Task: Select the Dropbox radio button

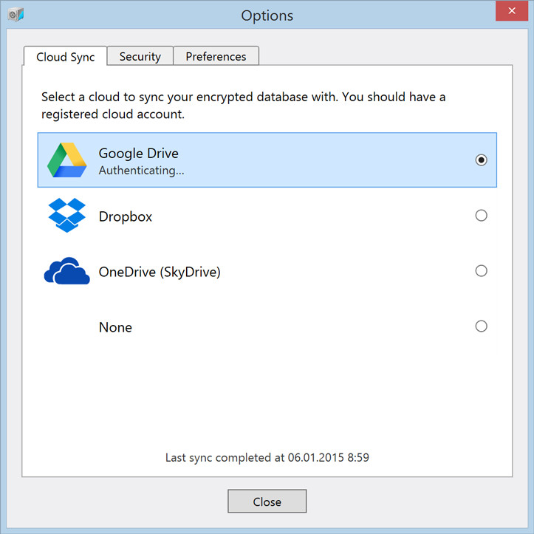Action: (481, 215)
